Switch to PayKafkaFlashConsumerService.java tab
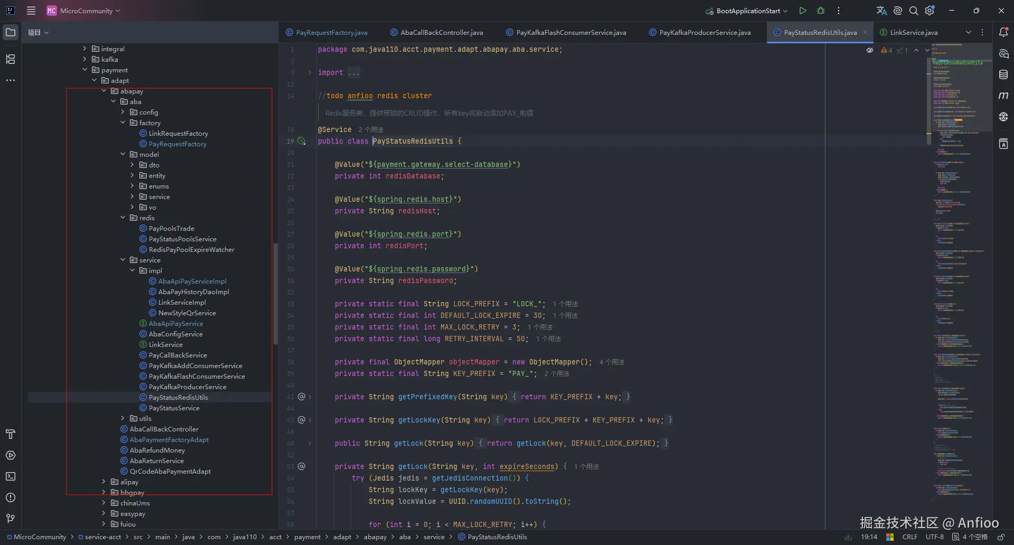Screen dimensions: 1014x545 tap(566, 32)
